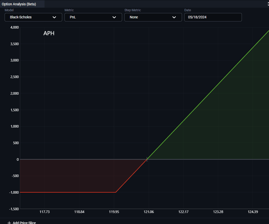Screen dimensions: 269x224
Task: Click the 124.39 x-axis price label
Action: [253, 212]
